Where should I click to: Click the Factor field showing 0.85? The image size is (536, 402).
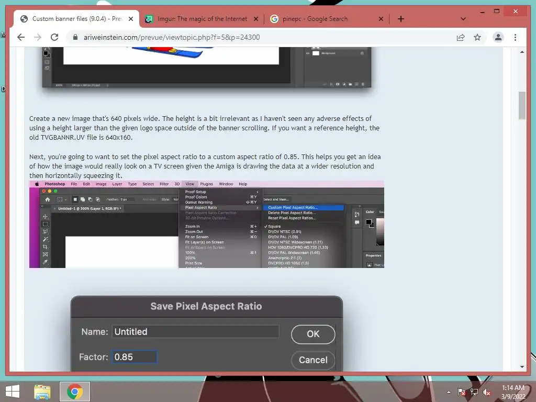coord(135,357)
